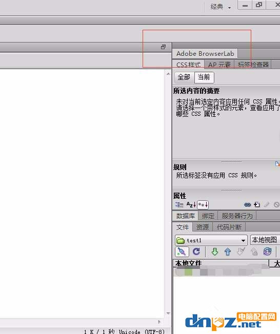Click the document vertical scrollbar down arrow

[x=168, y=313]
